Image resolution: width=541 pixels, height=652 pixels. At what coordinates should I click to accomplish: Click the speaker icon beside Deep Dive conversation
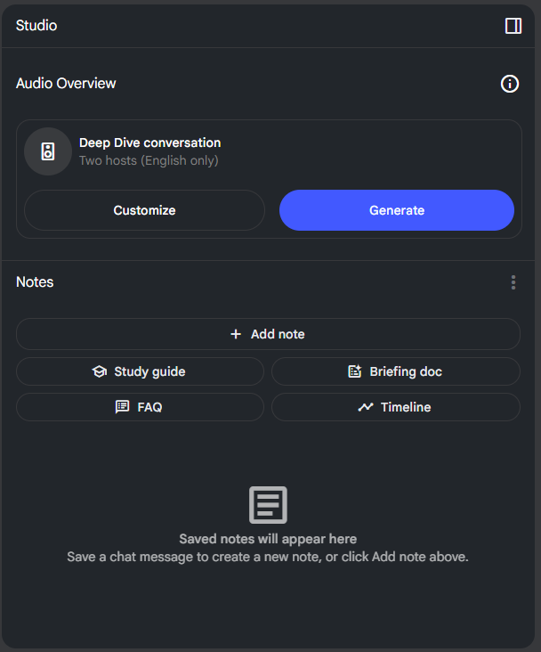(x=48, y=151)
